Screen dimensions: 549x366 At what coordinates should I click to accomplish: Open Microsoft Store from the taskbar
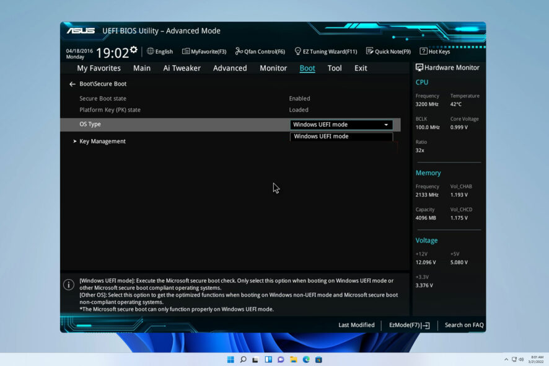pos(318,360)
